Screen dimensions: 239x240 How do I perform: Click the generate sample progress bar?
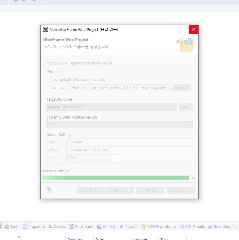pos(116,178)
